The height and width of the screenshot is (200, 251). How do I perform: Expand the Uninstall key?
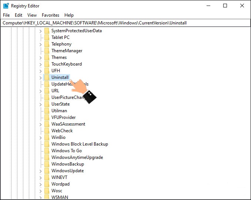40,78
